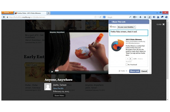Open a new tab with plus button
The width and height of the screenshot is (170, 112).
coord(49,13)
